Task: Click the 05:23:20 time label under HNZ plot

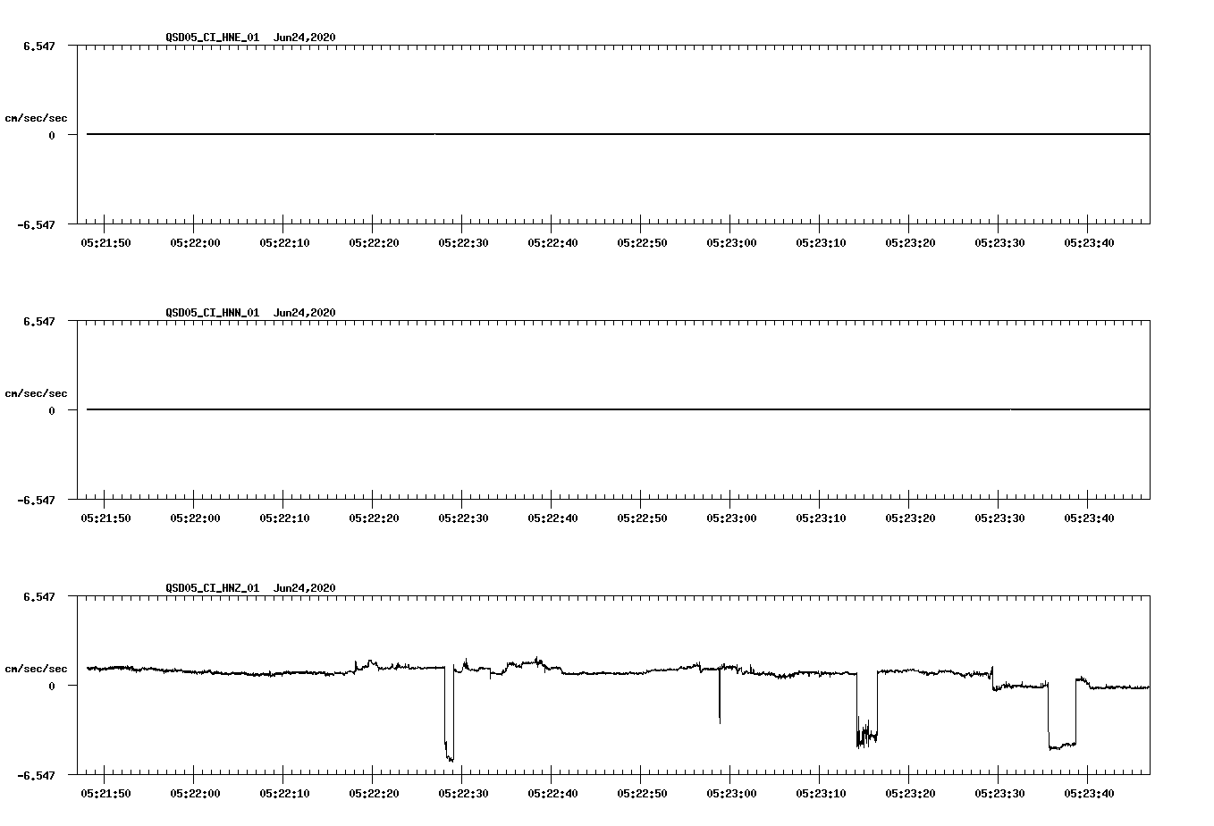Action: pos(910,793)
